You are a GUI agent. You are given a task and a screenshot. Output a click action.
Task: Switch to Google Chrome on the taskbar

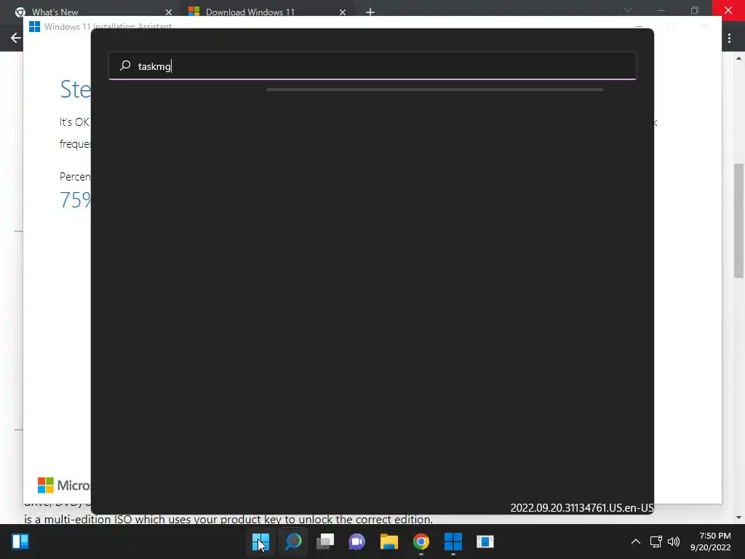[421, 542]
